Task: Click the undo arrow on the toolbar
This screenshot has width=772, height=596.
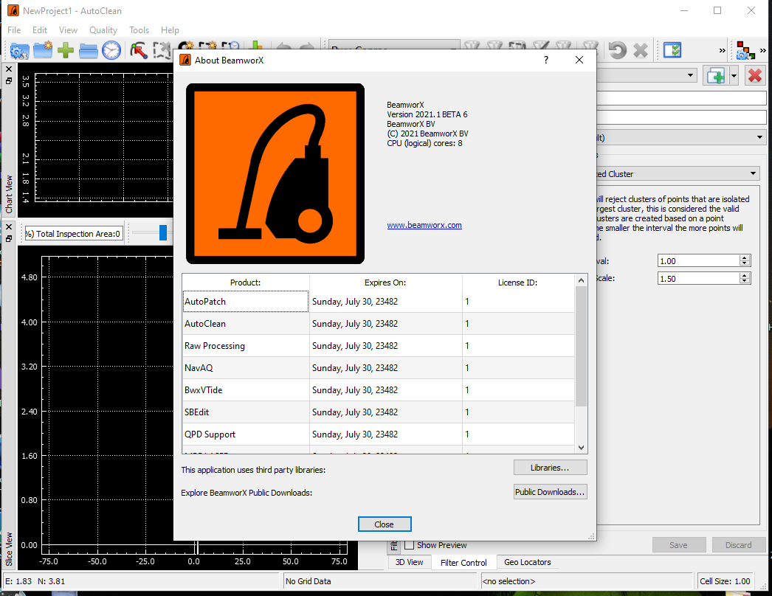Action: [x=617, y=49]
